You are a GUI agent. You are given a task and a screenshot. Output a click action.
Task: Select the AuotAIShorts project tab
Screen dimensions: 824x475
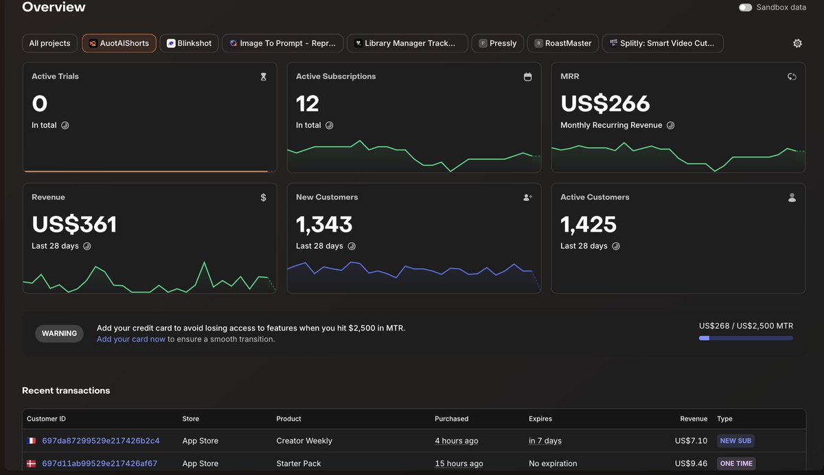point(119,43)
